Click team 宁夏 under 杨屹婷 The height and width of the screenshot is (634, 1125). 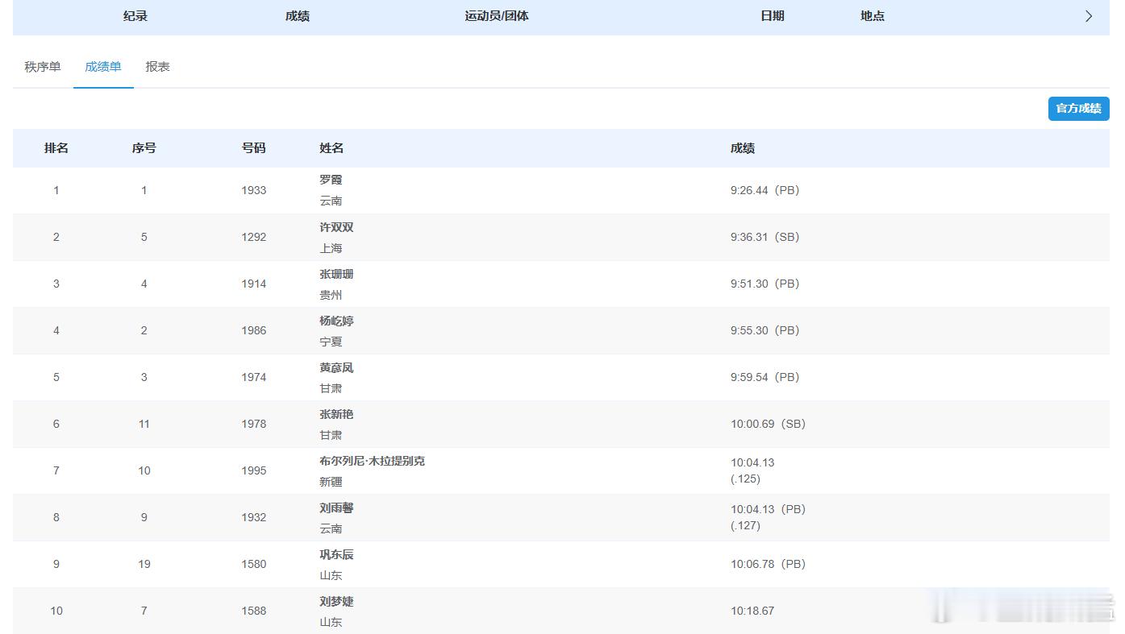[331, 342]
